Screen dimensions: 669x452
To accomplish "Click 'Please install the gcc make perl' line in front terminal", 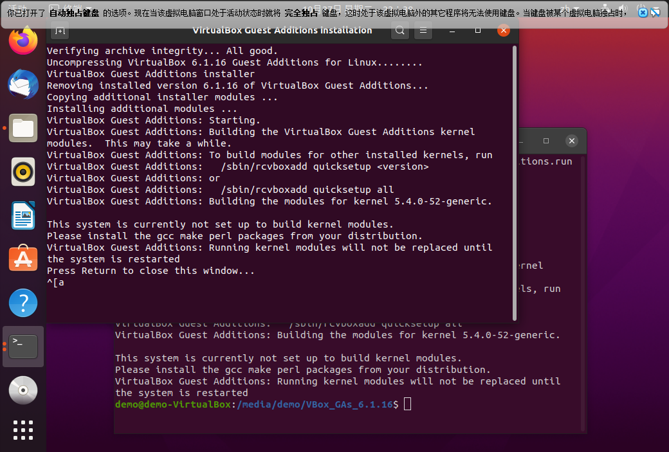I will [235, 236].
